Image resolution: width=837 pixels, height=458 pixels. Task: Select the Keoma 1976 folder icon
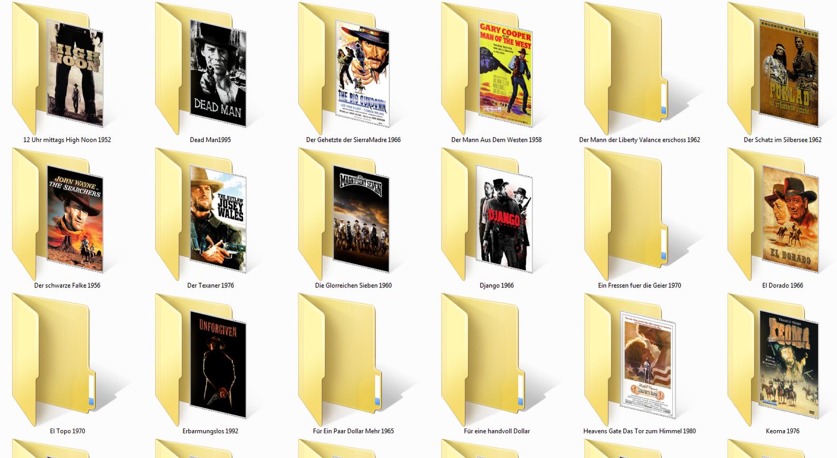(774, 360)
